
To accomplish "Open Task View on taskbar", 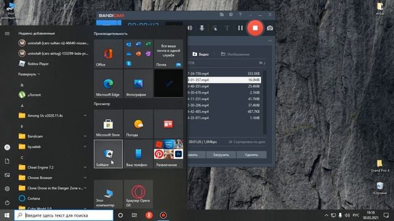I will click(134, 215).
